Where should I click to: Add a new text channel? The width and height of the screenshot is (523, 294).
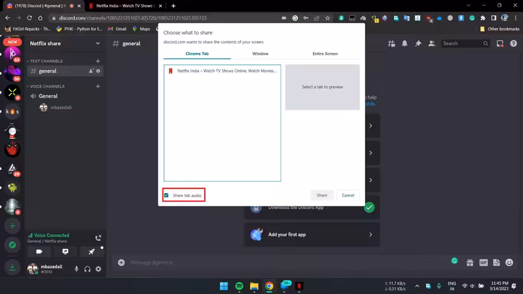[x=98, y=61]
